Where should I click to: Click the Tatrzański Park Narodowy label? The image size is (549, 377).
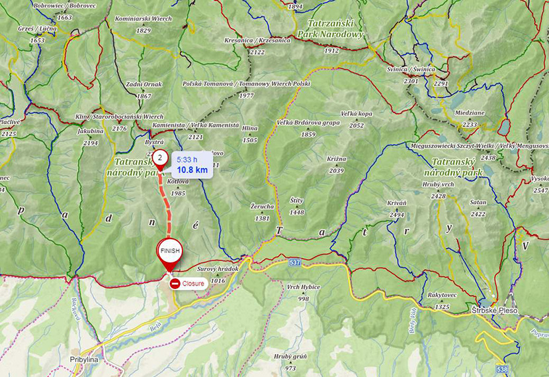click(x=331, y=29)
